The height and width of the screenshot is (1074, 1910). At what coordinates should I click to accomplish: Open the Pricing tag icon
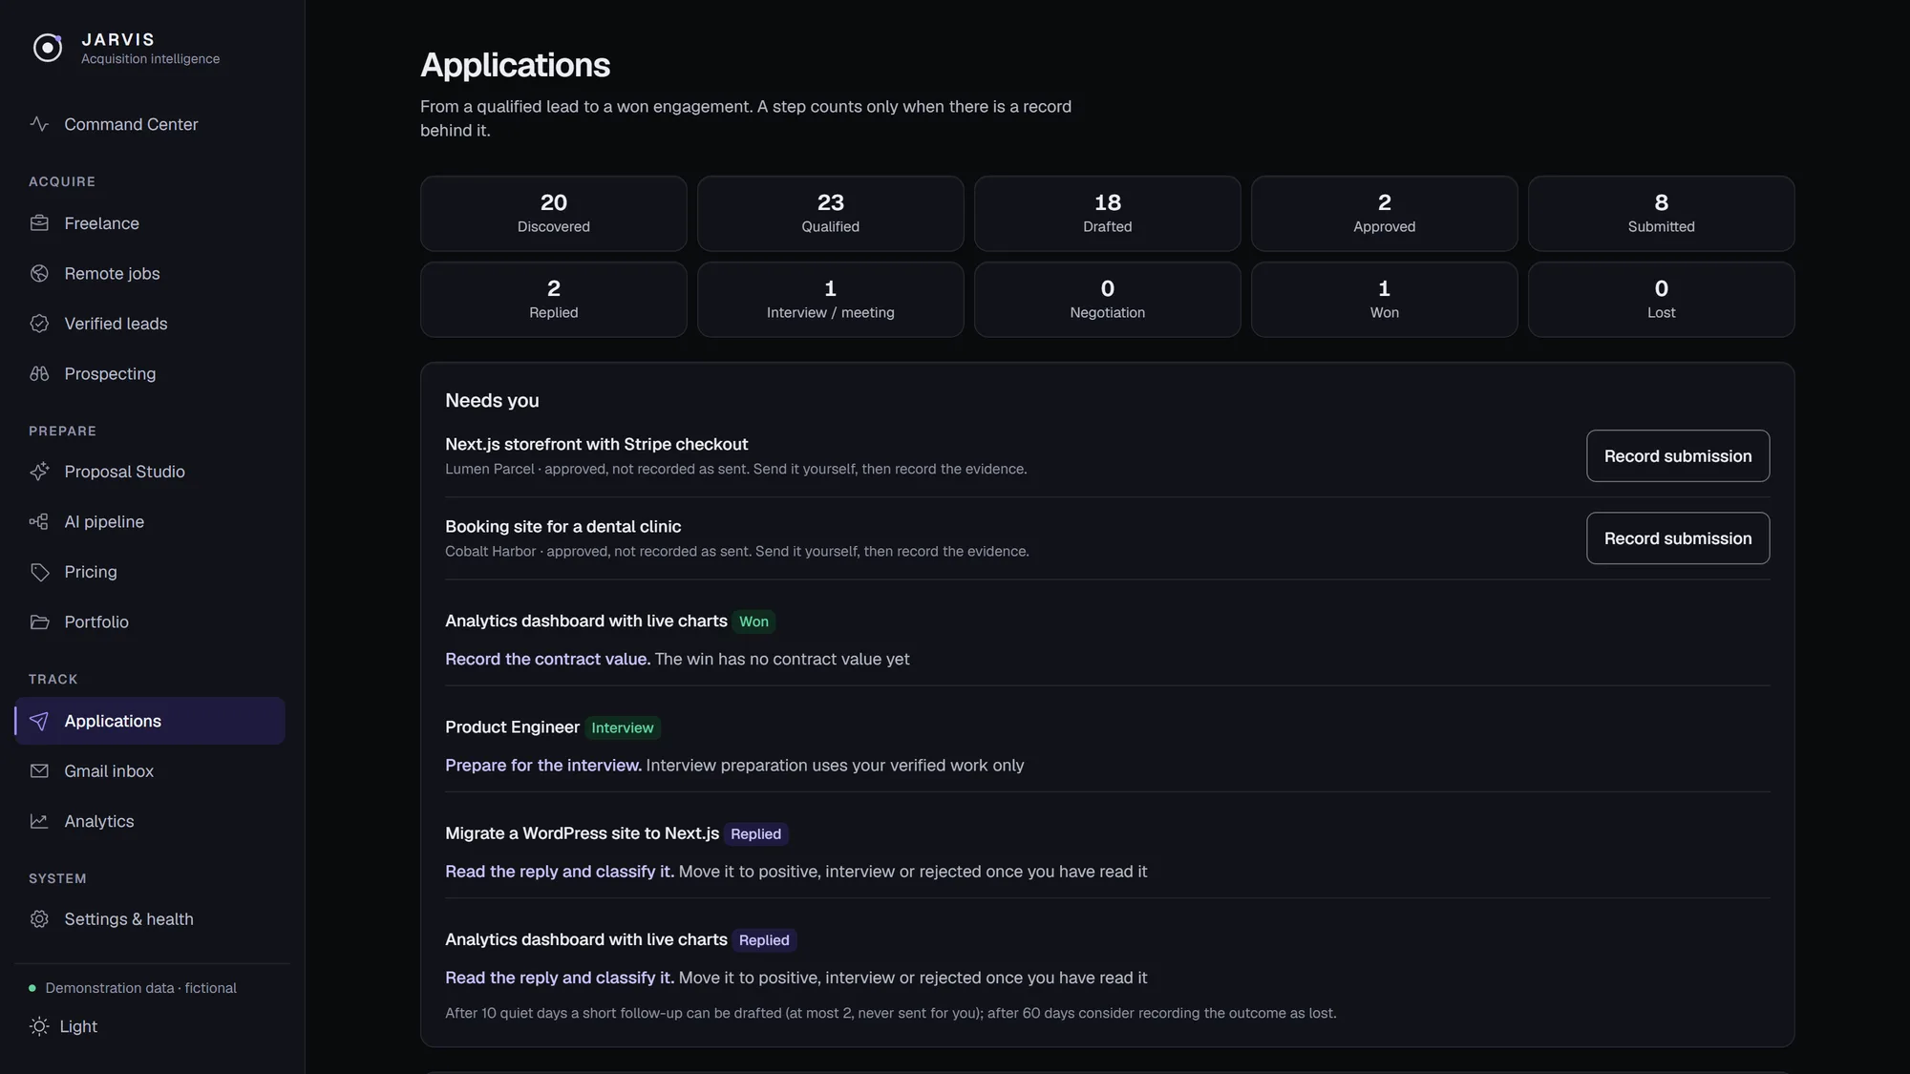tap(39, 572)
